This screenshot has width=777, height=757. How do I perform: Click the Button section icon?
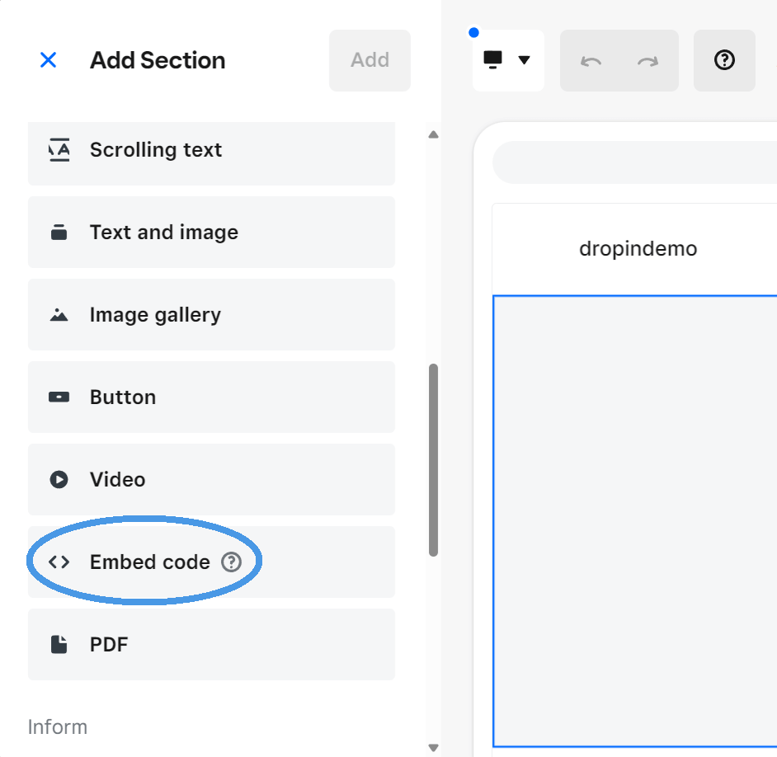coord(59,397)
